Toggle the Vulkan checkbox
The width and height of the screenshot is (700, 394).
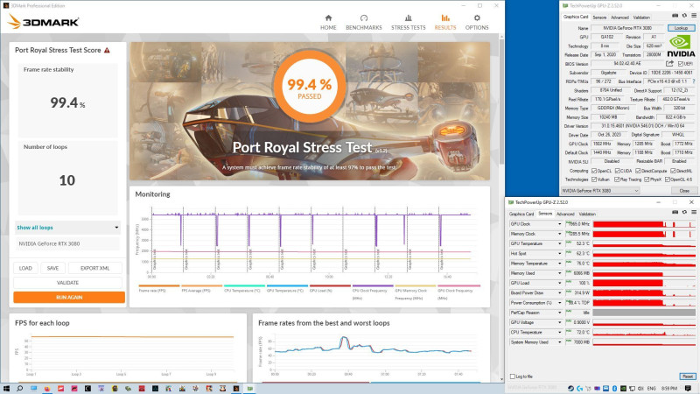pos(594,179)
